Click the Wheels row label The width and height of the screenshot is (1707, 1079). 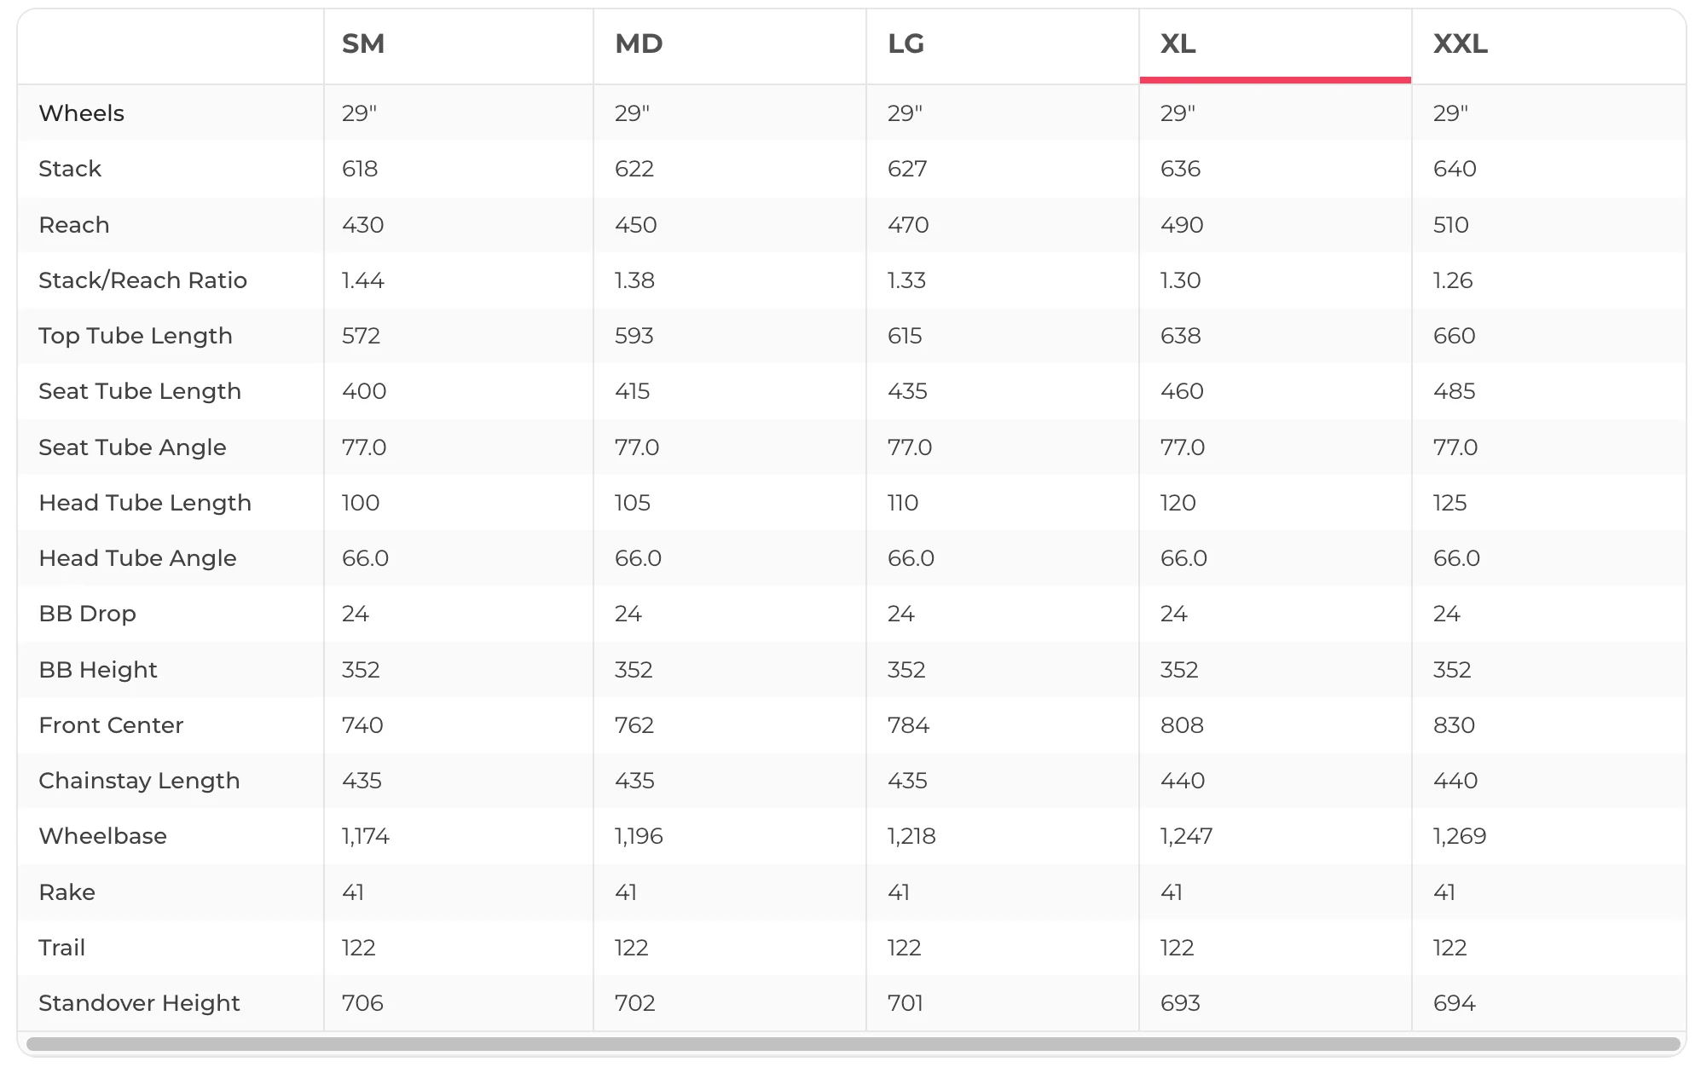[82, 113]
